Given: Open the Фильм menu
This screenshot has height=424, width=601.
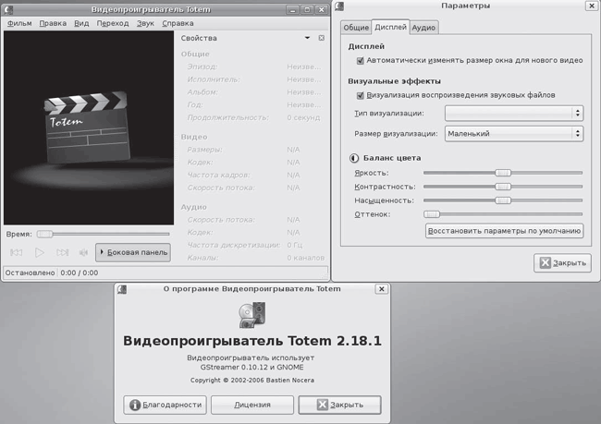Looking at the screenshot, I should (x=19, y=22).
